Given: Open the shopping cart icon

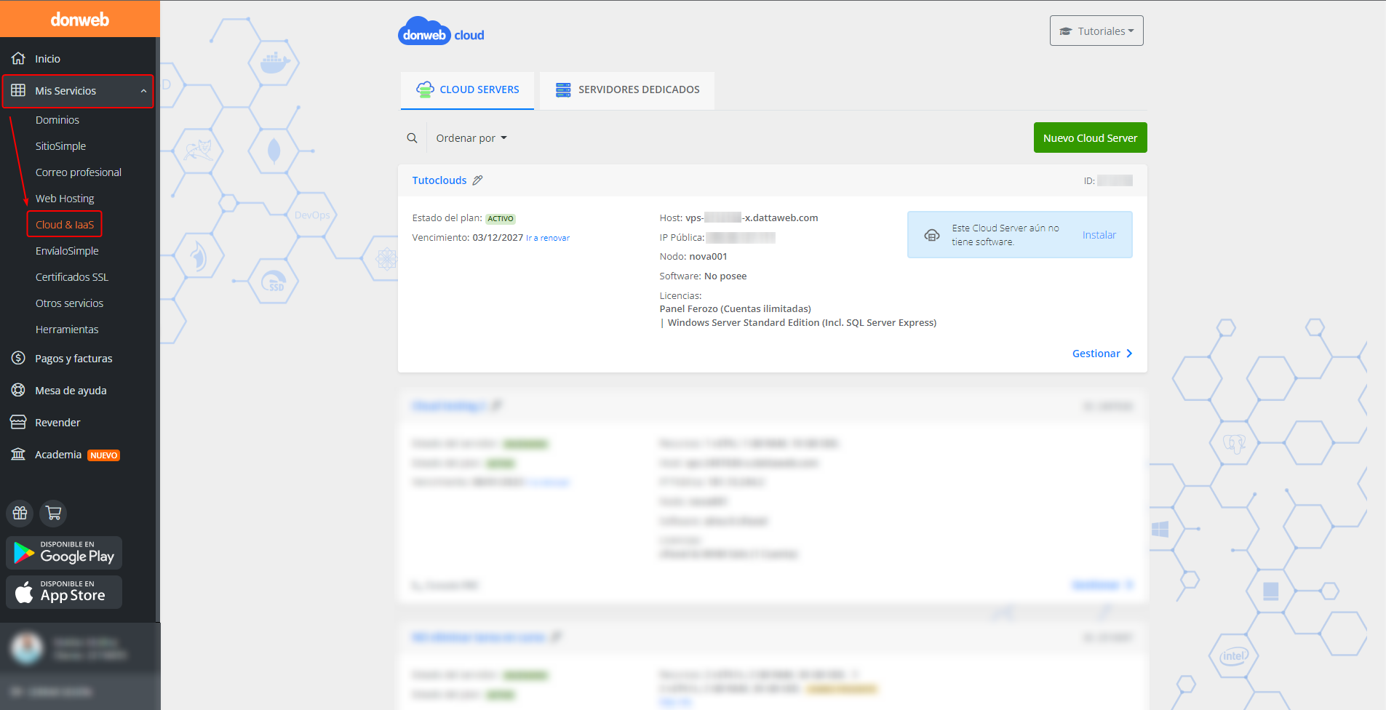Looking at the screenshot, I should (x=53, y=513).
